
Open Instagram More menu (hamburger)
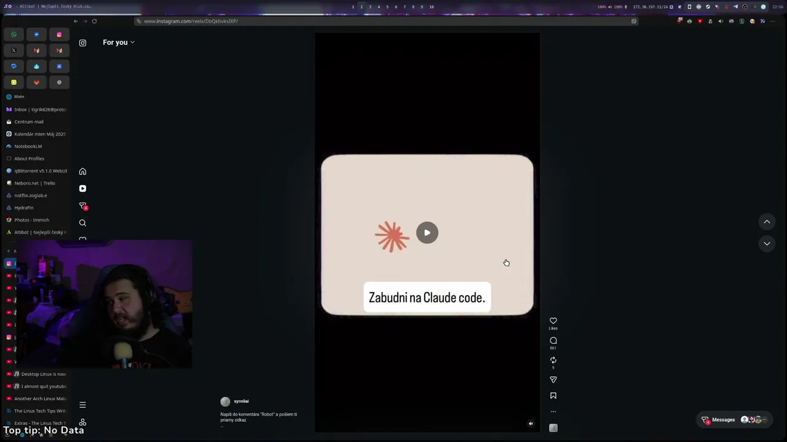pos(82,405)
